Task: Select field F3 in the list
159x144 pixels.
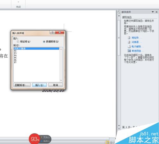Action: pos(37,53)
